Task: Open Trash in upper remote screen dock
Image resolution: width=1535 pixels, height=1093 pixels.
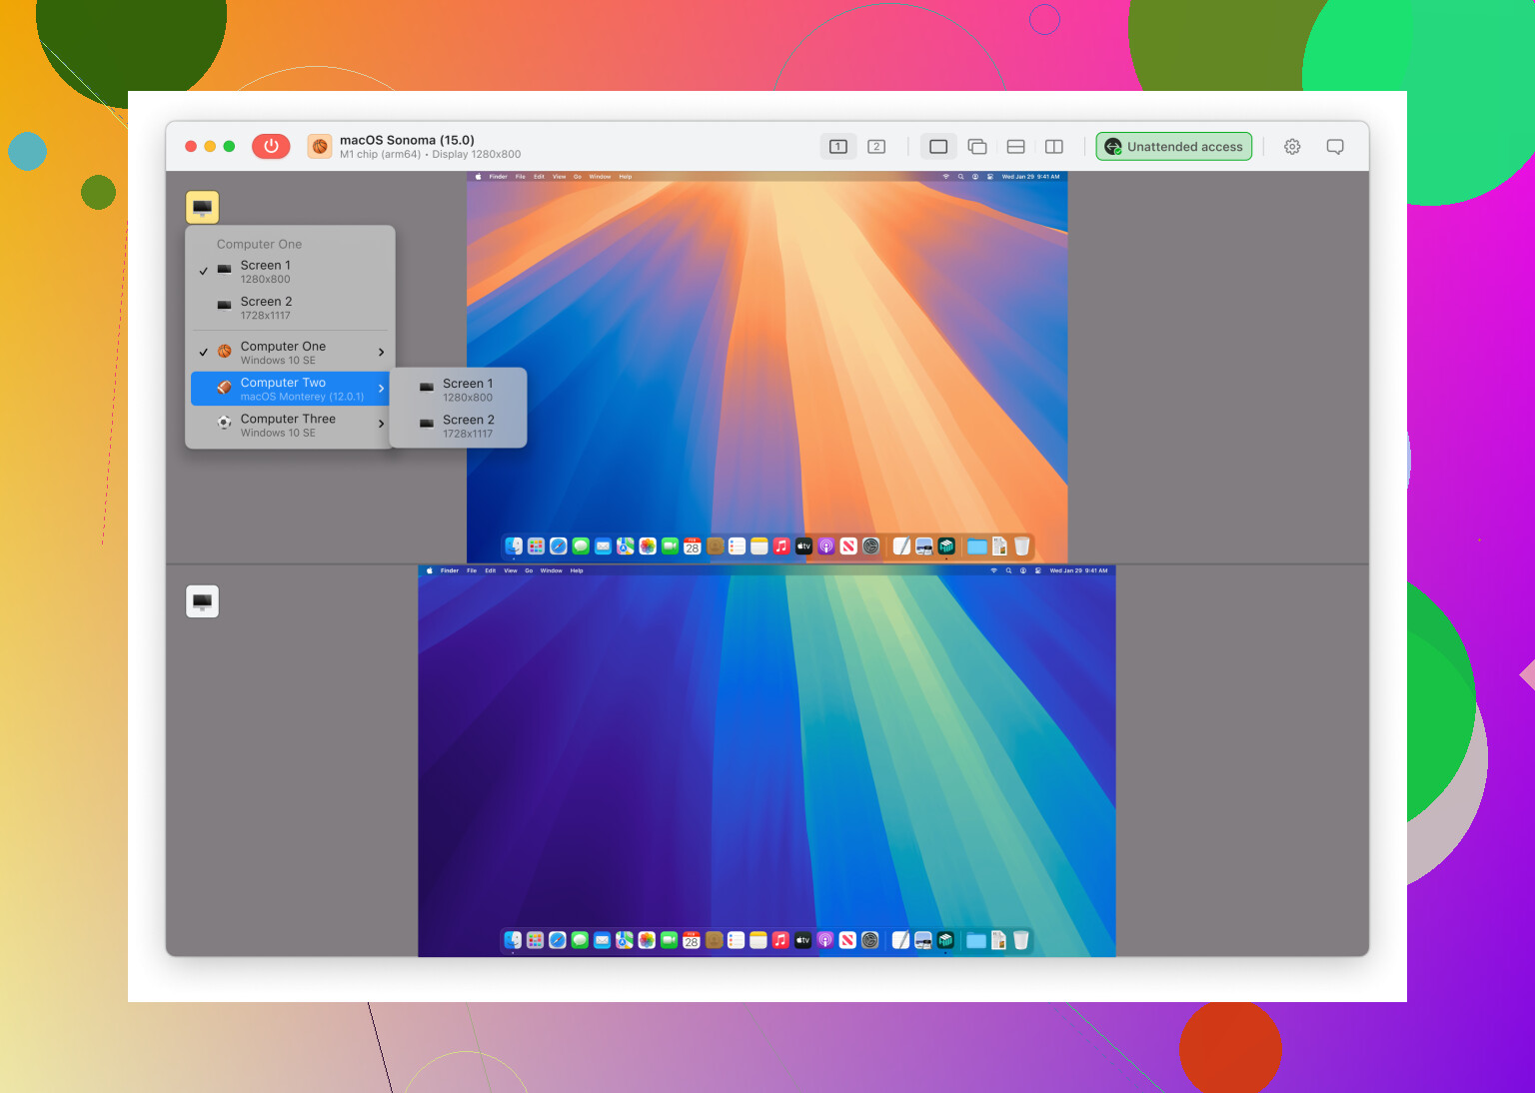Action: click(1021, 546)
